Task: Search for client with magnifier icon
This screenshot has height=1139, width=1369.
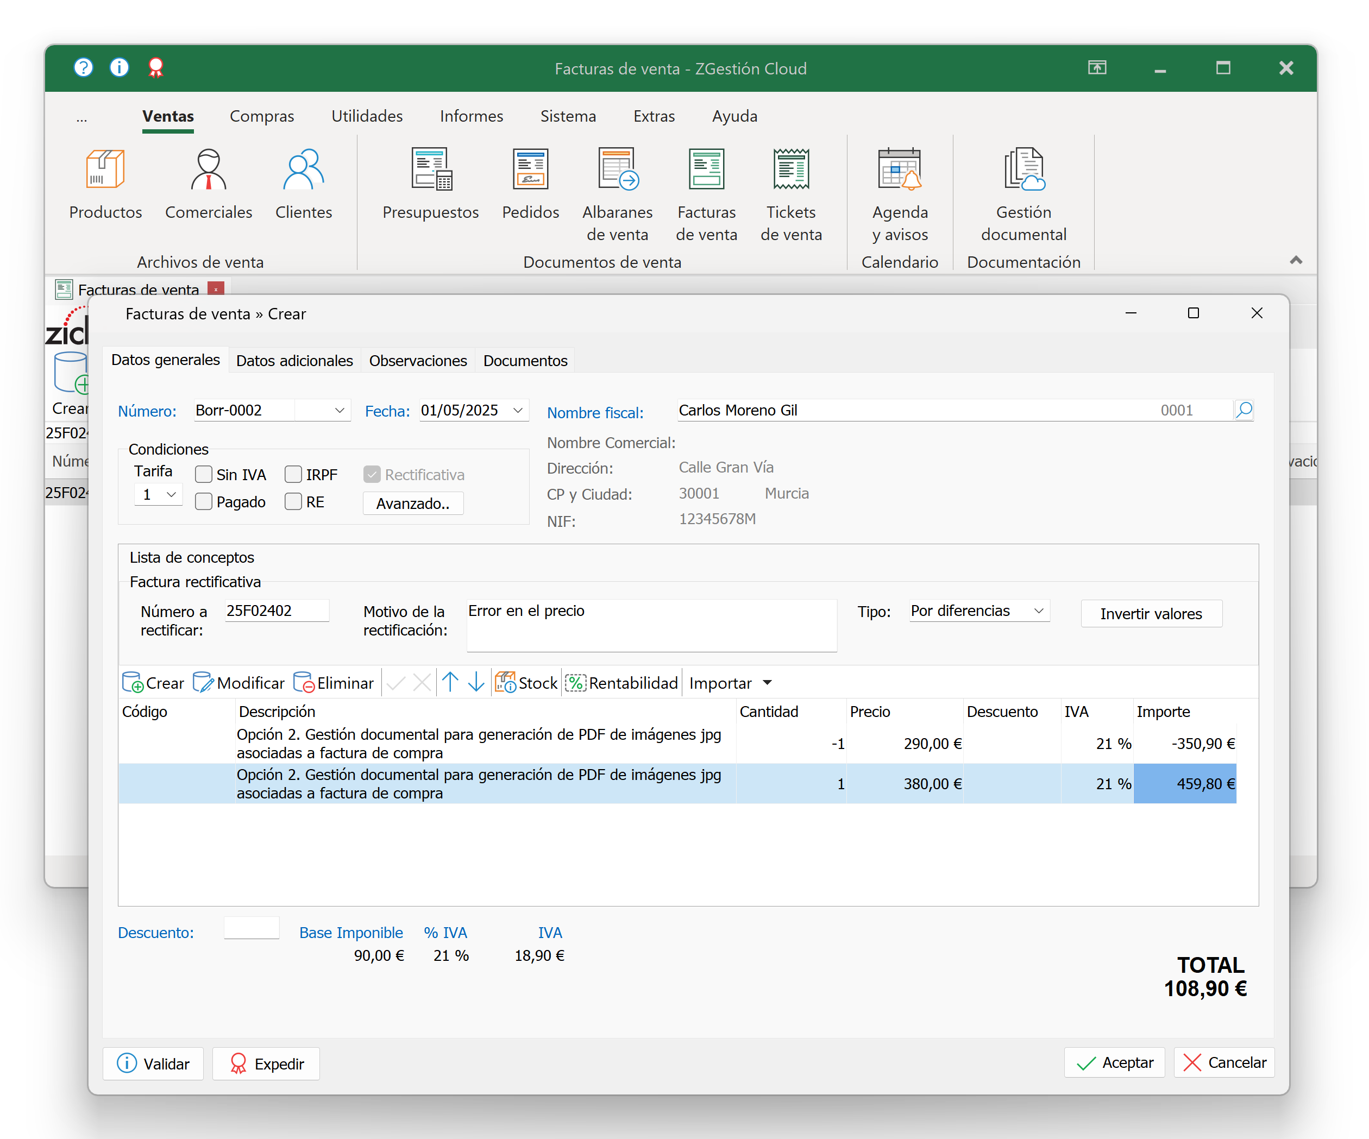Action: coord(1244,410)
